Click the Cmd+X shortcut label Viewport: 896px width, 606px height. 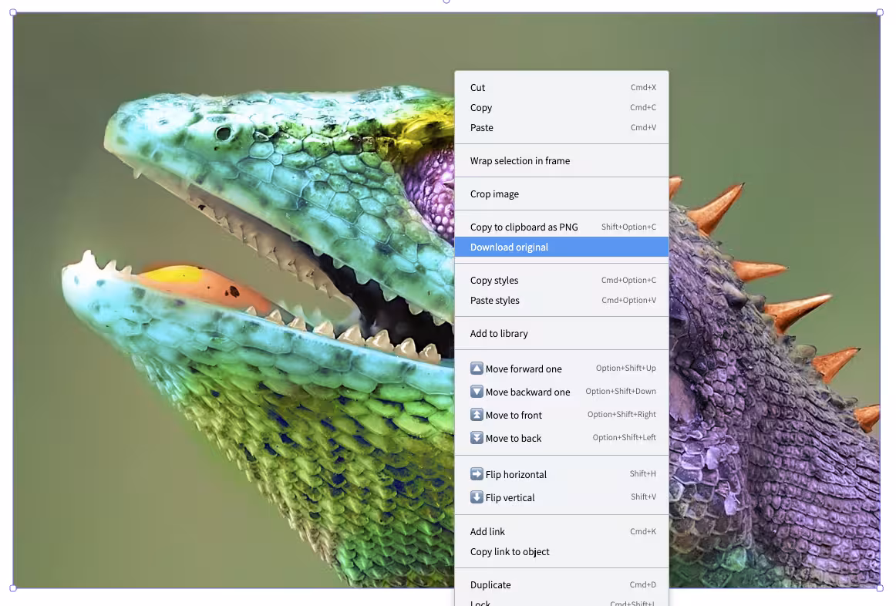click(x=643, y=87)
